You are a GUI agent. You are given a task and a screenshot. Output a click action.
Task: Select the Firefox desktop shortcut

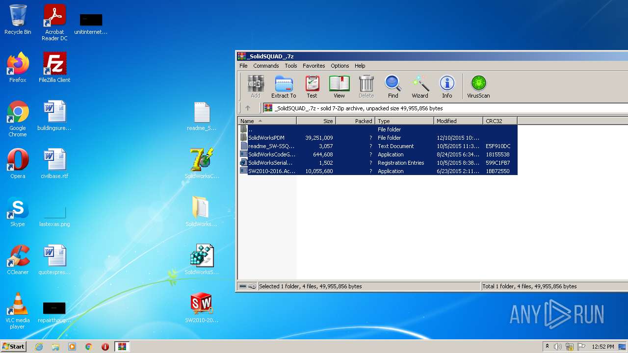tap(18, 68)
